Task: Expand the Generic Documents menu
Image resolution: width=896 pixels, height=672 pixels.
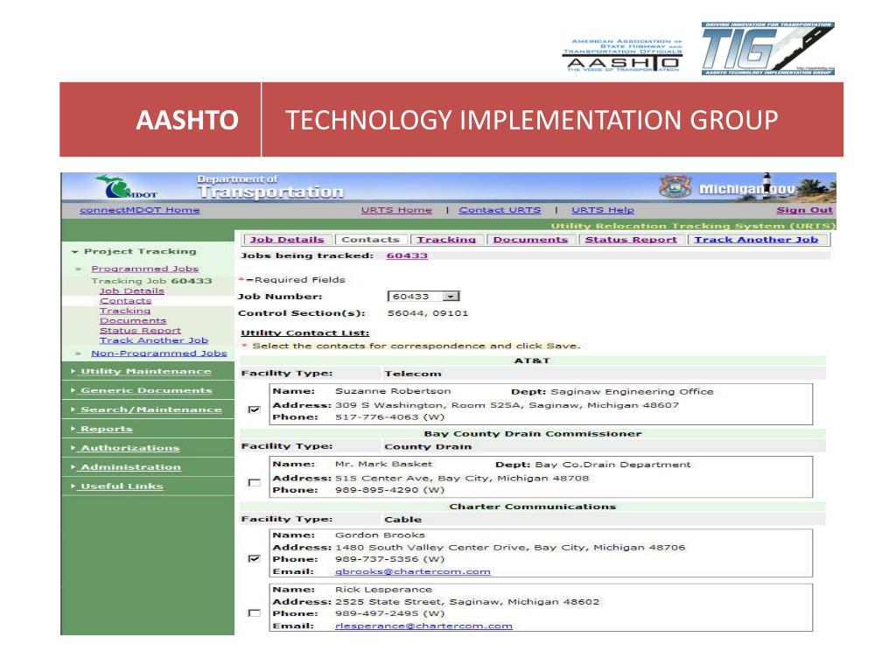Action: (x=146, y=390)
